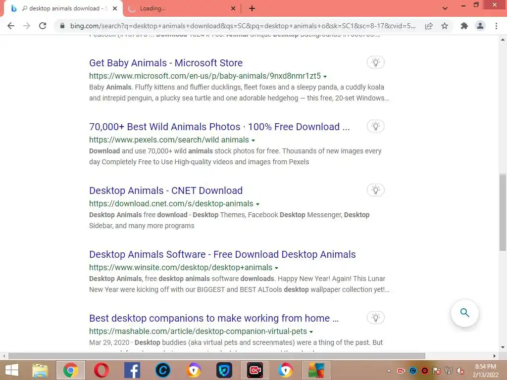Image resolution: width=507 pixels, height=380 pixels.
Task: Open '70,000+ Best Wild Animals Photos' result
Action: point(219,127)
